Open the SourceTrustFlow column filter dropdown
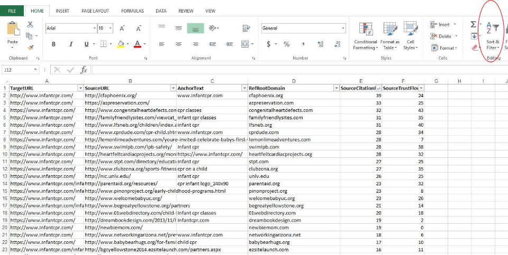 click(421, 88)
